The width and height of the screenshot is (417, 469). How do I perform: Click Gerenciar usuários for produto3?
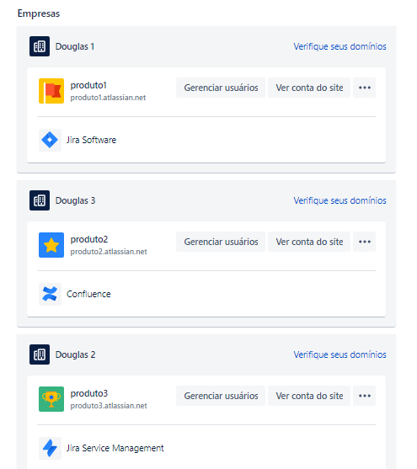point(221,396)
